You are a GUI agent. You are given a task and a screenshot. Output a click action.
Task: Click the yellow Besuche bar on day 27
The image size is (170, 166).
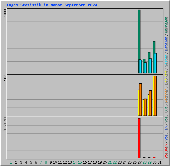(138, 103)
